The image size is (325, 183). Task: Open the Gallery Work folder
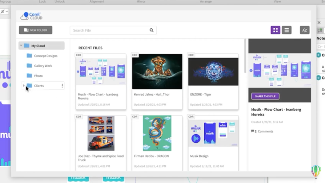point(43,66)
